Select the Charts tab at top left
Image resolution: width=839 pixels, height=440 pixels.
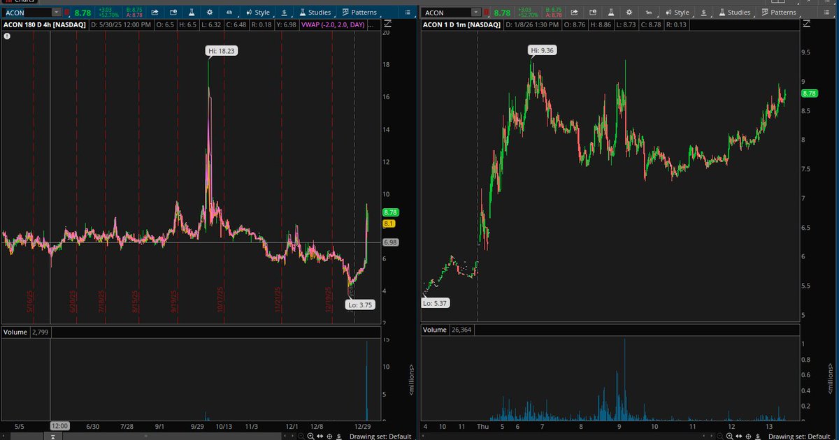[19, 2]
